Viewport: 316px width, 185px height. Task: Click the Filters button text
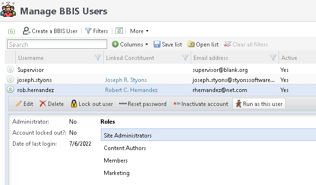coord(100,31)
